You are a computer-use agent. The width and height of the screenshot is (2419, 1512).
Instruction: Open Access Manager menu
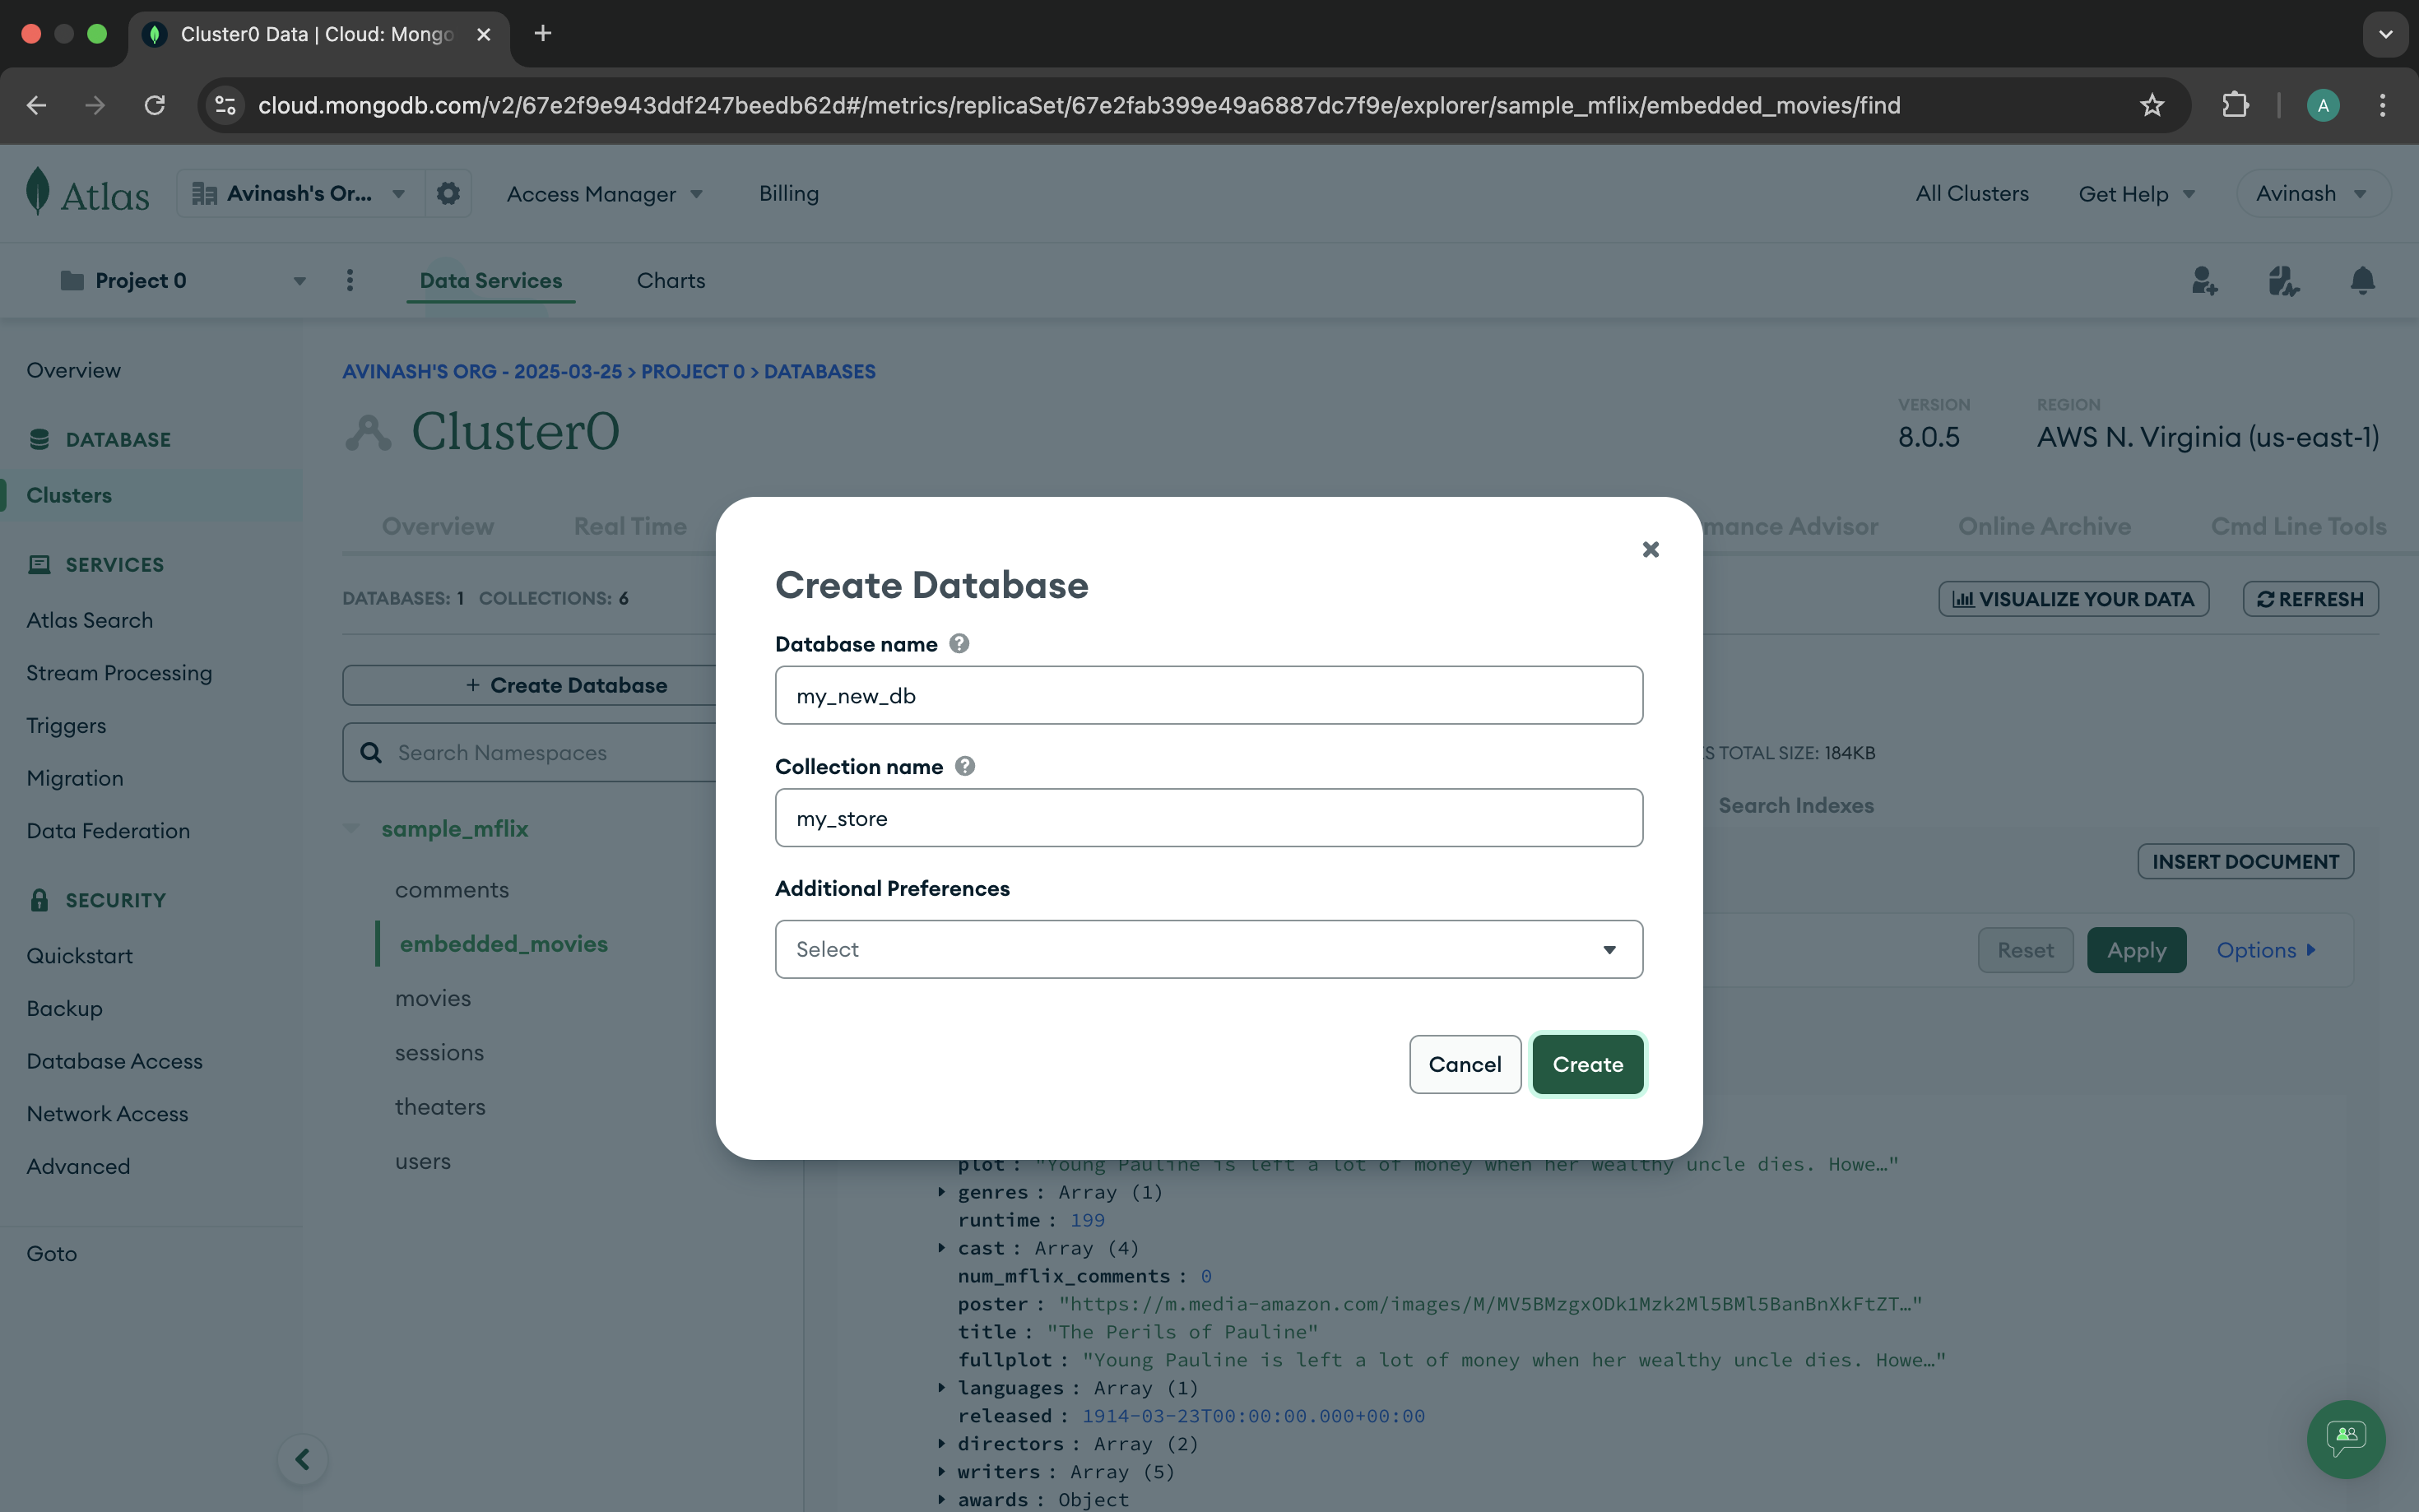point(604,194)
